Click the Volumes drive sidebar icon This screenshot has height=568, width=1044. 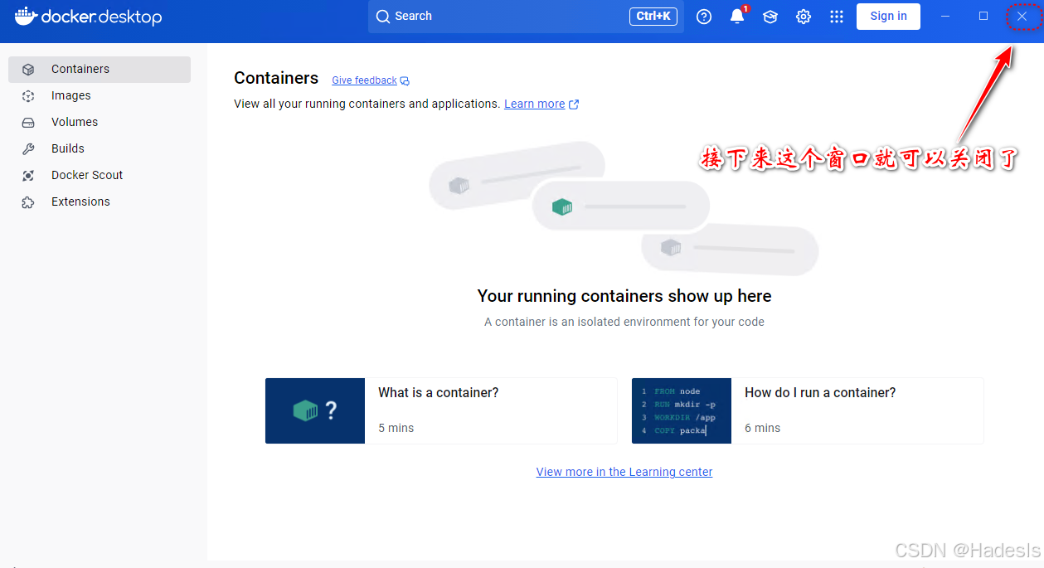tap(28, 123)
